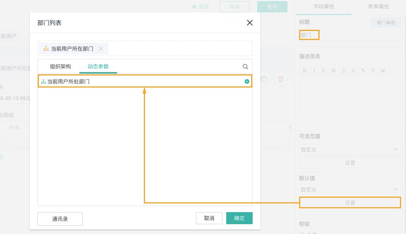Screen dimensions: 406x234
Task: Remove the 当前用户所在部门 selected tag
Action: pyautogui.click(x=101, y=48)
